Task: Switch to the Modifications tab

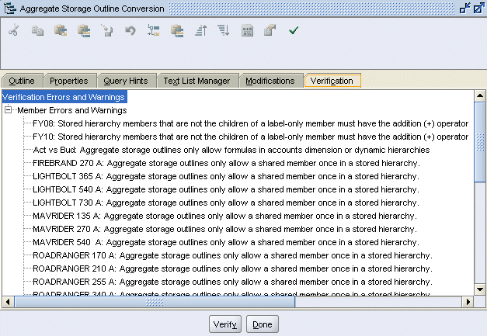Action: pyautogui.click(x=270, y=81)
